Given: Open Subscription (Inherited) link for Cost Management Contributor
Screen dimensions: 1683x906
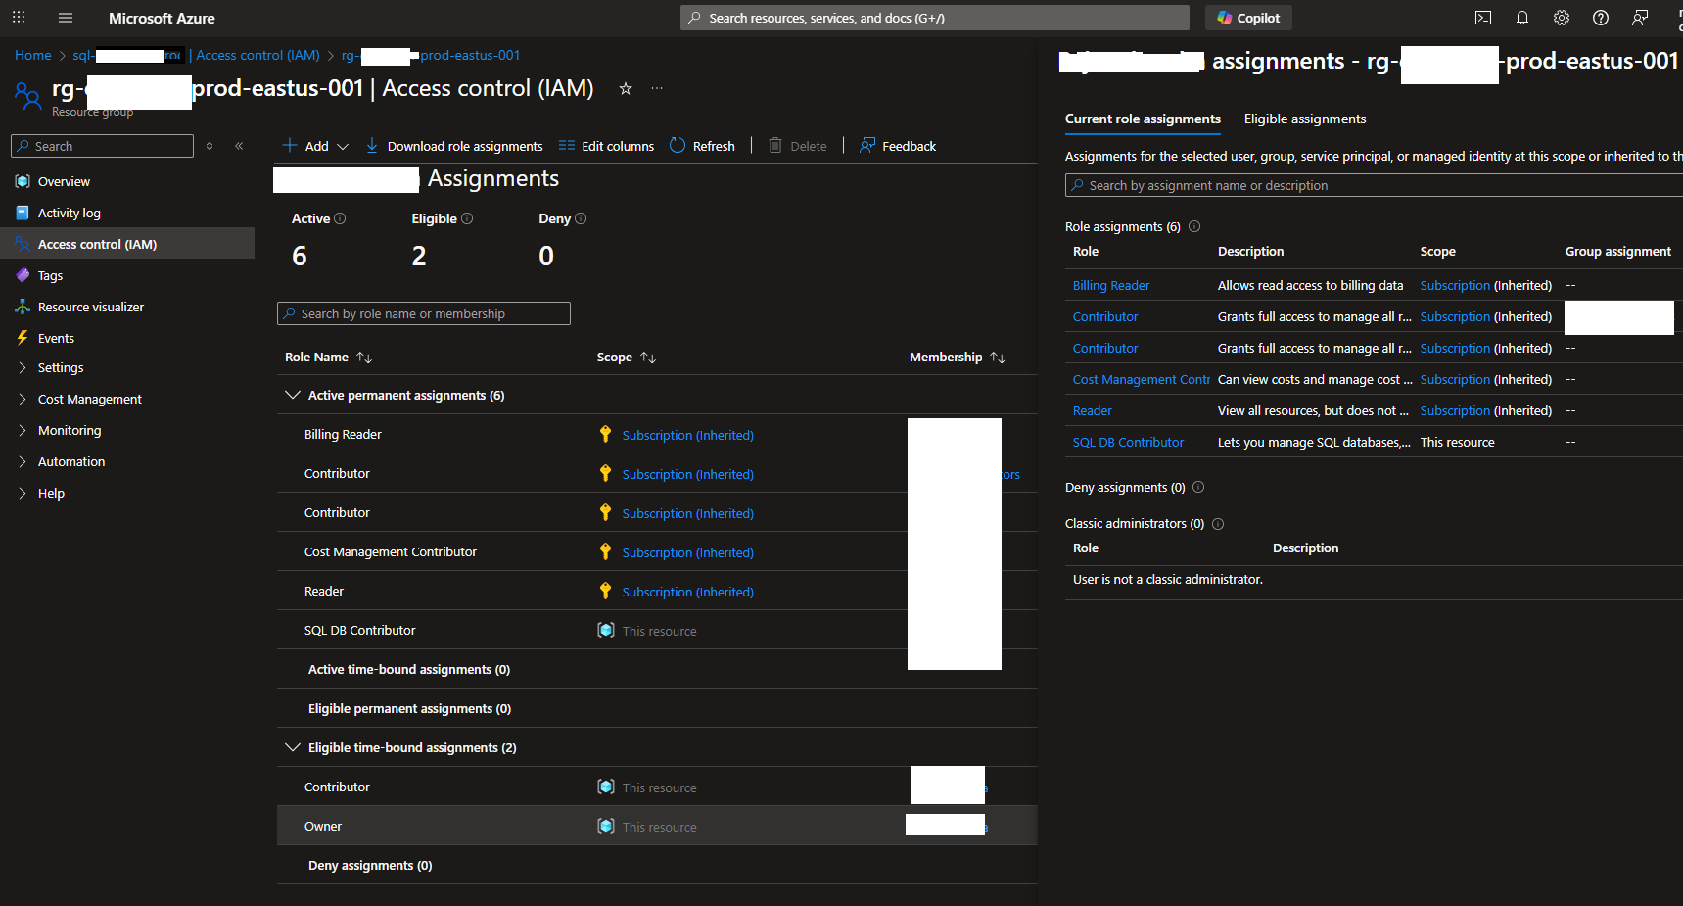Looking at the screenshot, I should (x=687, y=552).
